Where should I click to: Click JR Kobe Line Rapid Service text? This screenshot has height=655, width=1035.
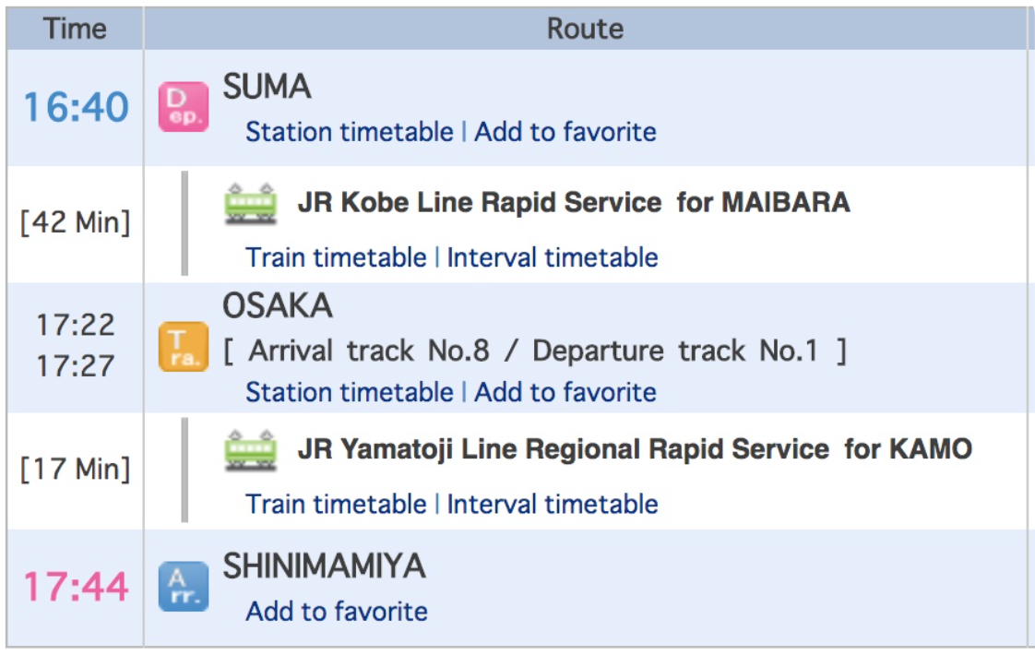480,202
